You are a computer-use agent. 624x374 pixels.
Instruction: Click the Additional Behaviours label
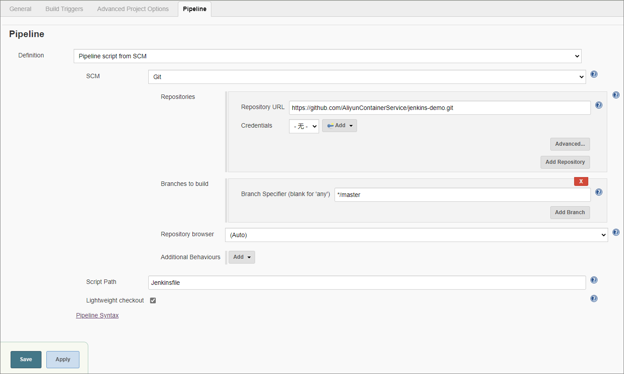click(x=191, y=257)
